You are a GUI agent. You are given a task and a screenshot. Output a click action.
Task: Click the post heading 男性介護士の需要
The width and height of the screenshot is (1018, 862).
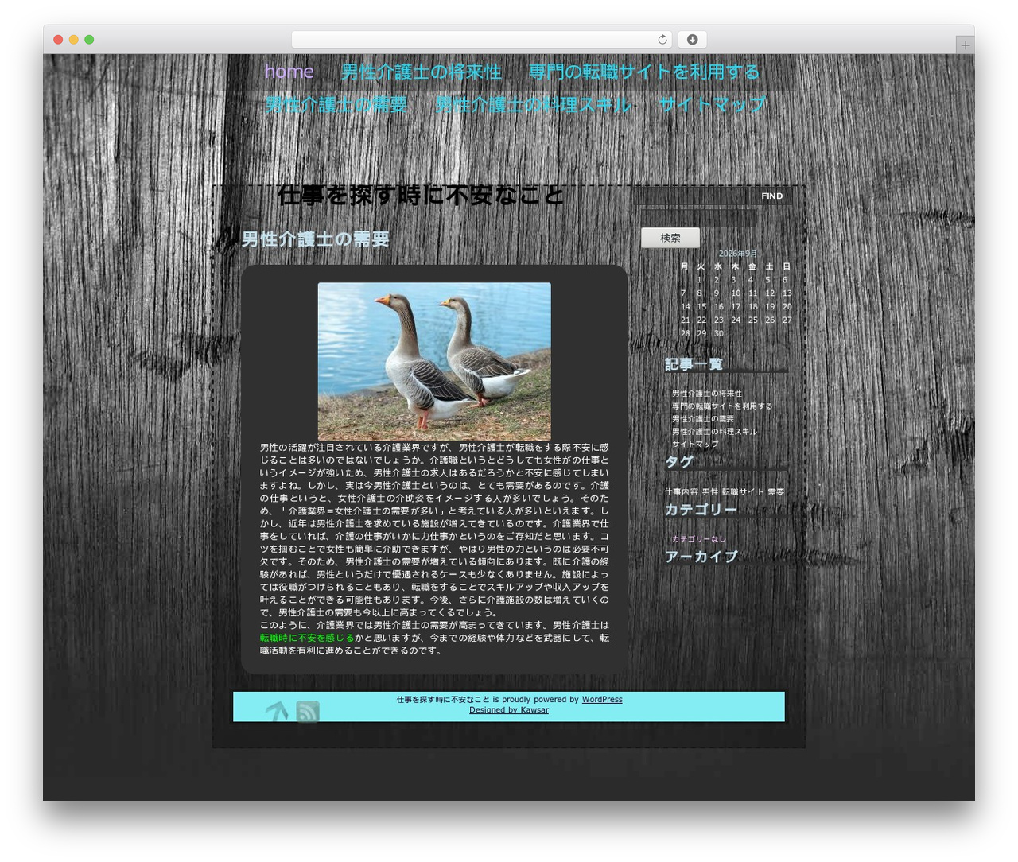point(316,239)
